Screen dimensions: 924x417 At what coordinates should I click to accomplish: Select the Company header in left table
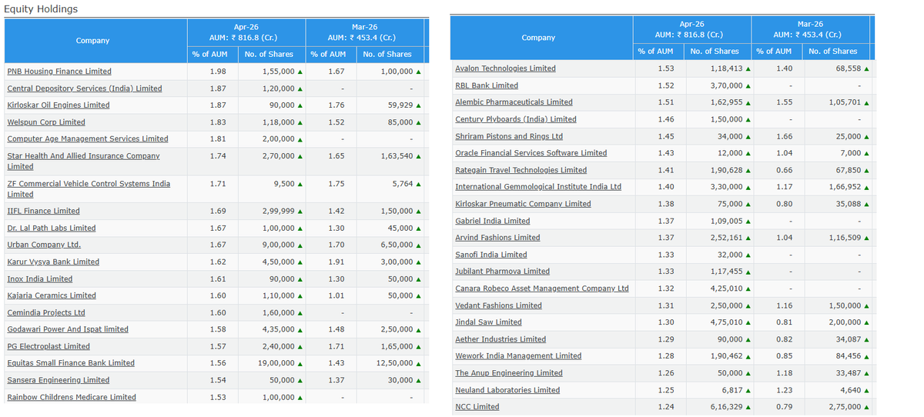click(x=93, y=41)
